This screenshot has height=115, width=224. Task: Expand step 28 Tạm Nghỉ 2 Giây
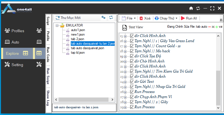(125, 103)
